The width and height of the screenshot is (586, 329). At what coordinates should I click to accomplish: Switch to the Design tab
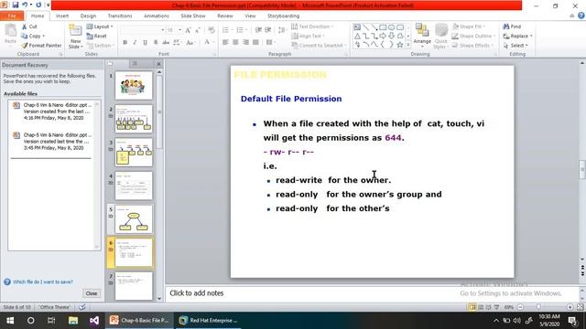pos(88,16)
